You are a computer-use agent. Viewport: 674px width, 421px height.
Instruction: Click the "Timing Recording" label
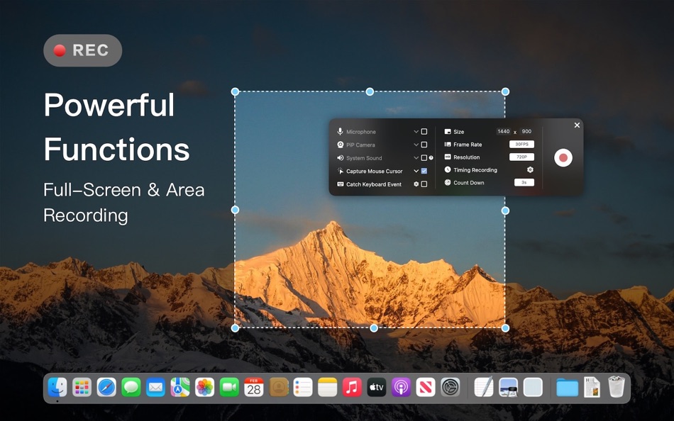[475, 170]
